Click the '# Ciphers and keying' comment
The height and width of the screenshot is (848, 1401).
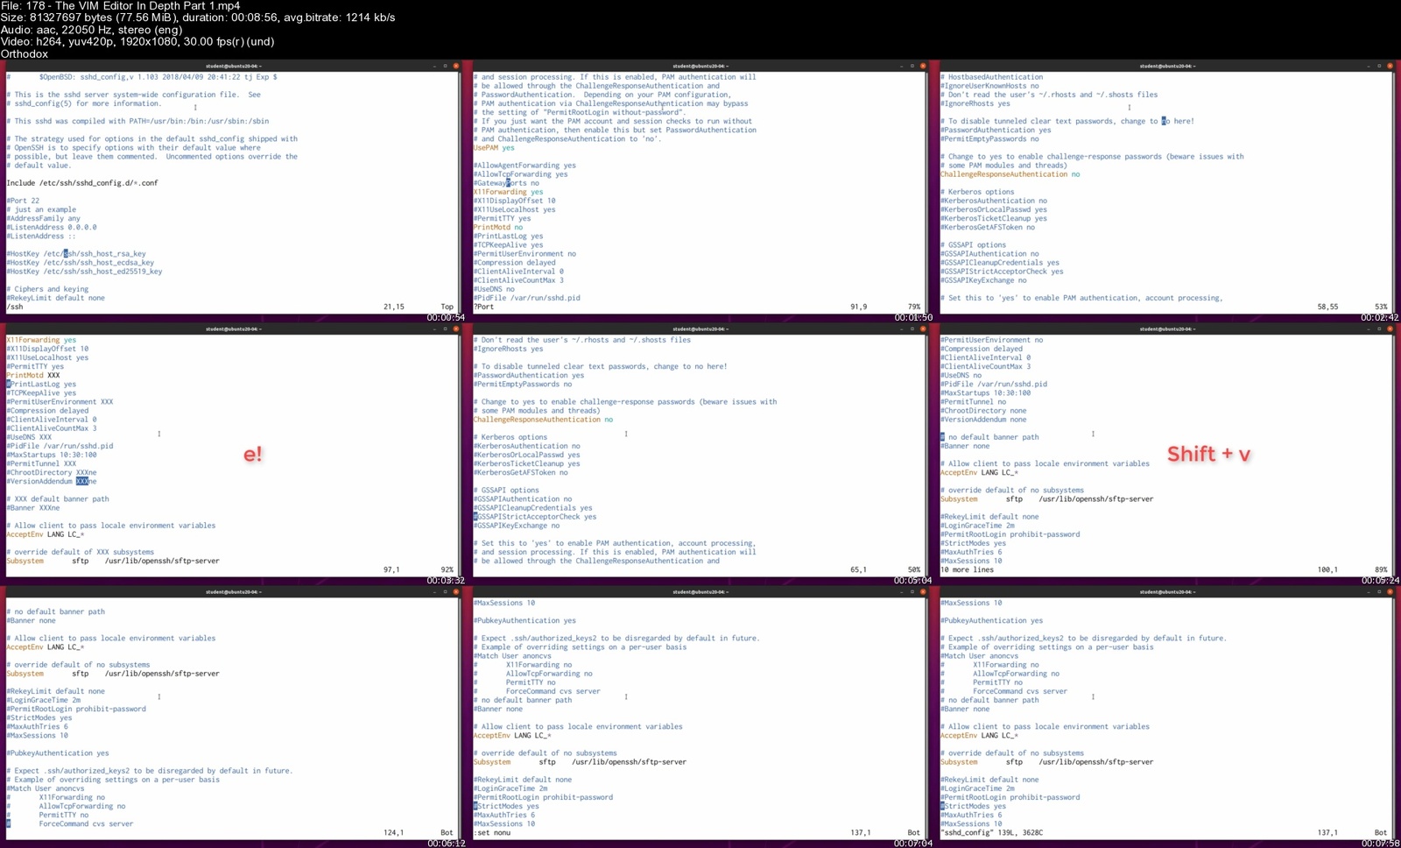47,289
